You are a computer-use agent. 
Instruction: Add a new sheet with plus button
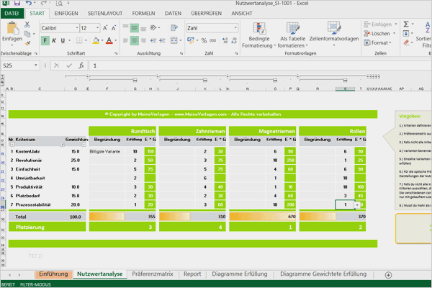coord(388,275)
